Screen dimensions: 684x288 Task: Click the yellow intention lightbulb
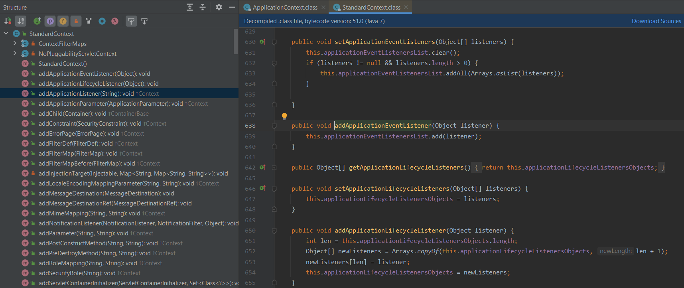[284, 116]
